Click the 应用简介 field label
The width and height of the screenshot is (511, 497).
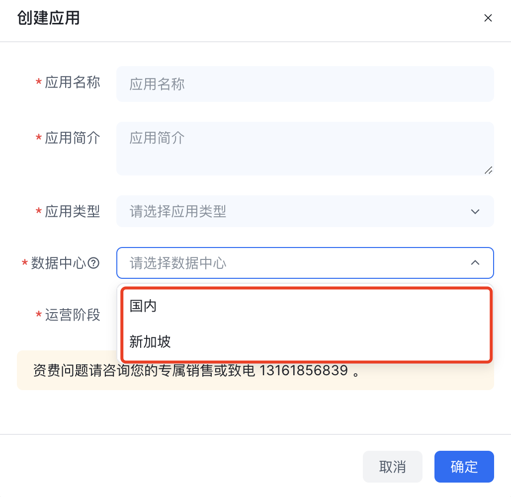click(72, 138)
